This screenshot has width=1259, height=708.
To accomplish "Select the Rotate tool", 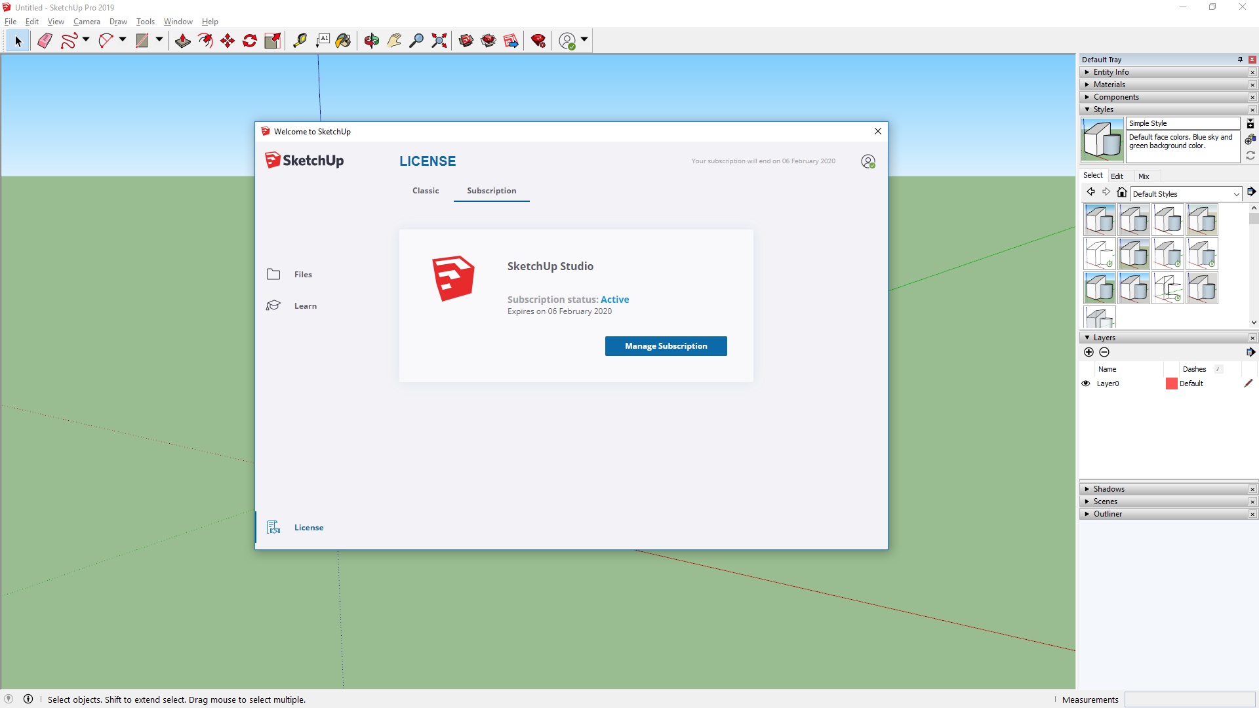I will point(250,41).
